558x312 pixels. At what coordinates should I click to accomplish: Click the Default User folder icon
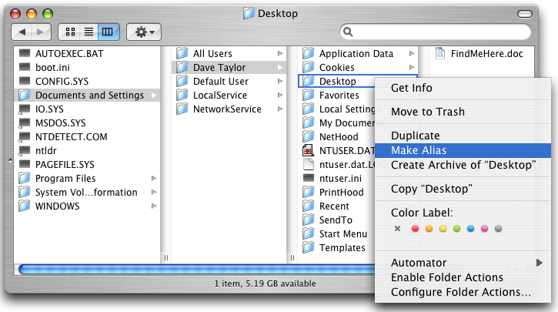pyautogui.click(x=182, y=81)
